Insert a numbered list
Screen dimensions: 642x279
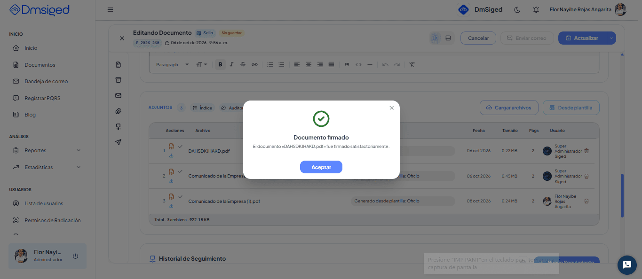pyautogui.click(x=270, y=64)
